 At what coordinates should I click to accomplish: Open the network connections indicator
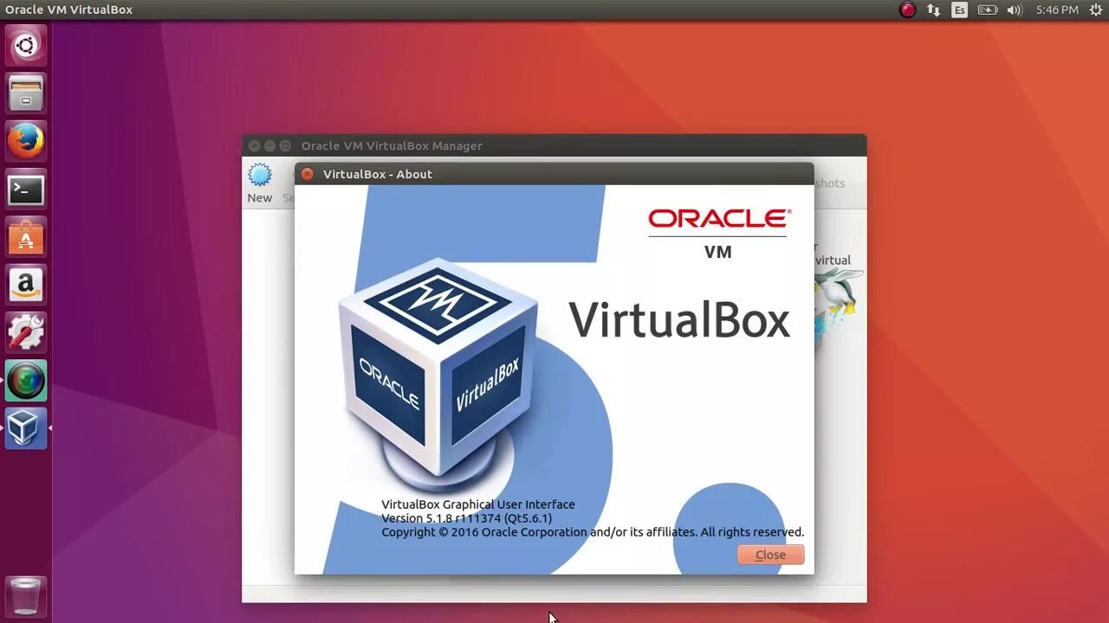tap(933, 10)
